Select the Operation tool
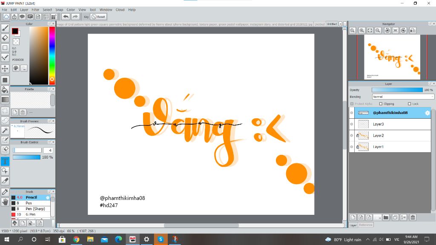 coord(5,171)
